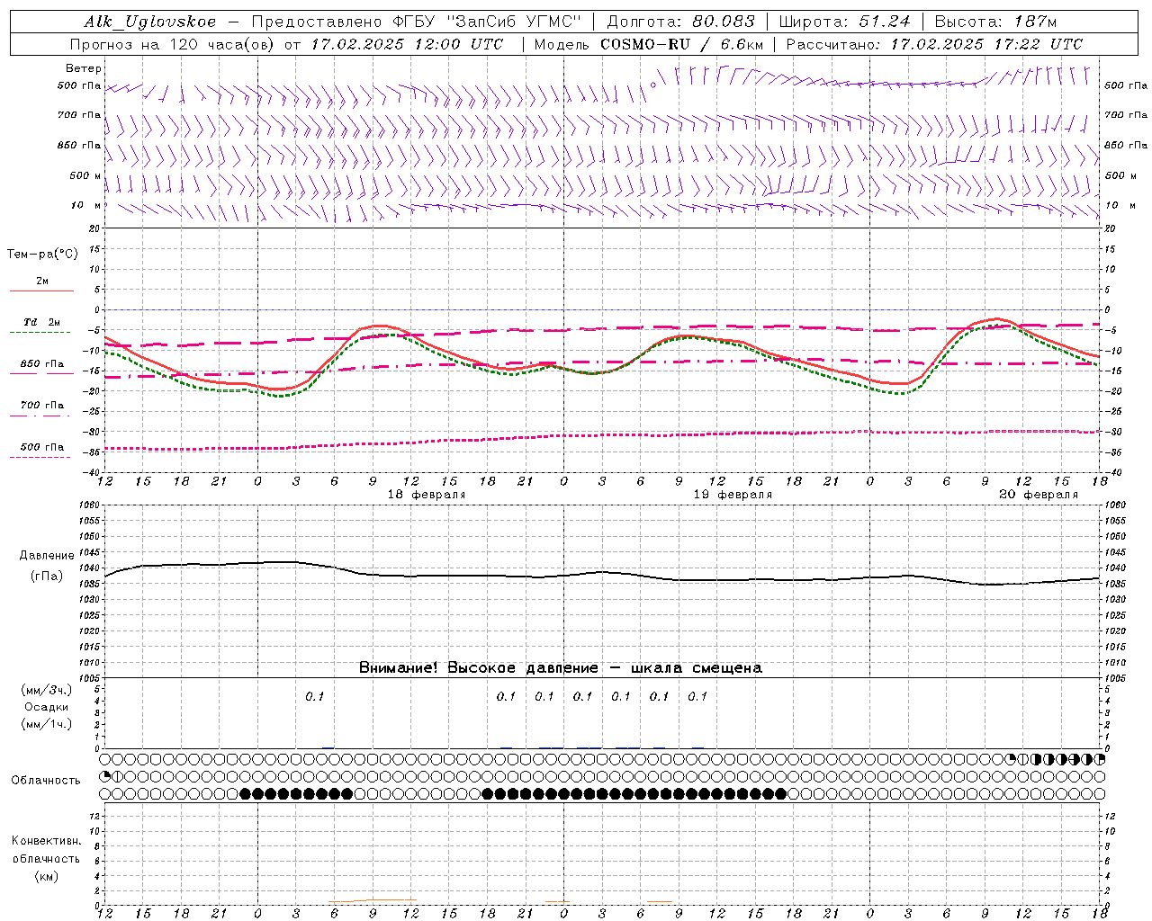Screen dimensions: 1152x921
Task: Click the (мм/1ч.) unit label
Action: coord(47,724)
